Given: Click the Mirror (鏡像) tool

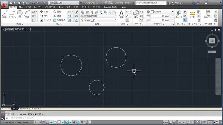Looking at the screenshot, I should coord(57,16).
